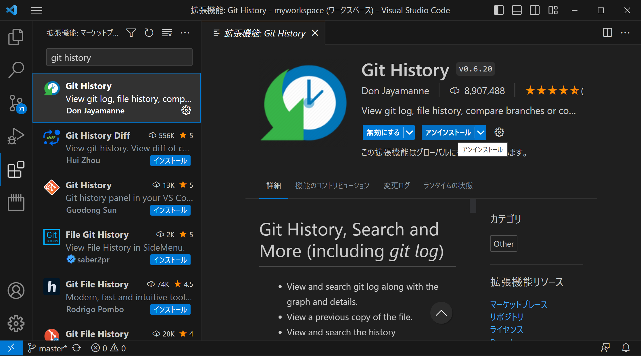
Task: Open the Search view in activity bar
Action: [x=16, y=70]
